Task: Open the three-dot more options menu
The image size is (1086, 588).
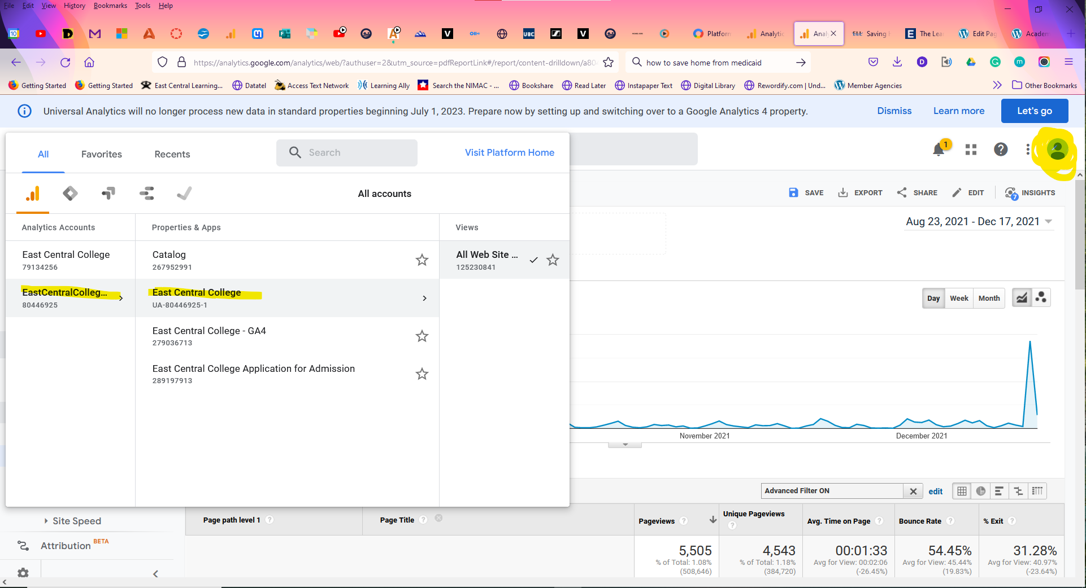Action: click(1028, 149)
